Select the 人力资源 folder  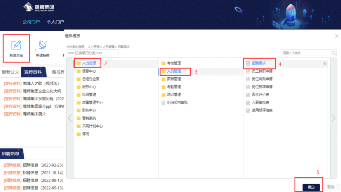pyautogui.click(x=86, y=63)
